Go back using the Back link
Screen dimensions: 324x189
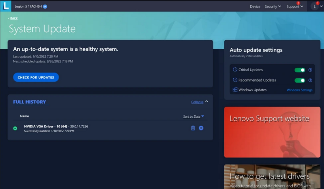pos(13,18)
